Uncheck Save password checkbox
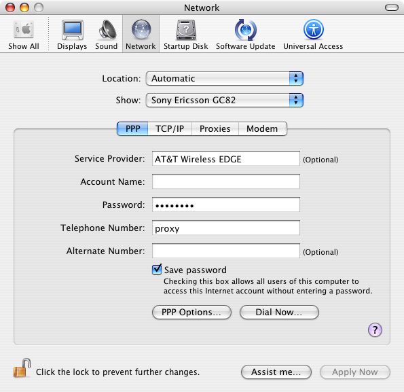Viewport: 404px width, 392px height. [x=157, y=270]
